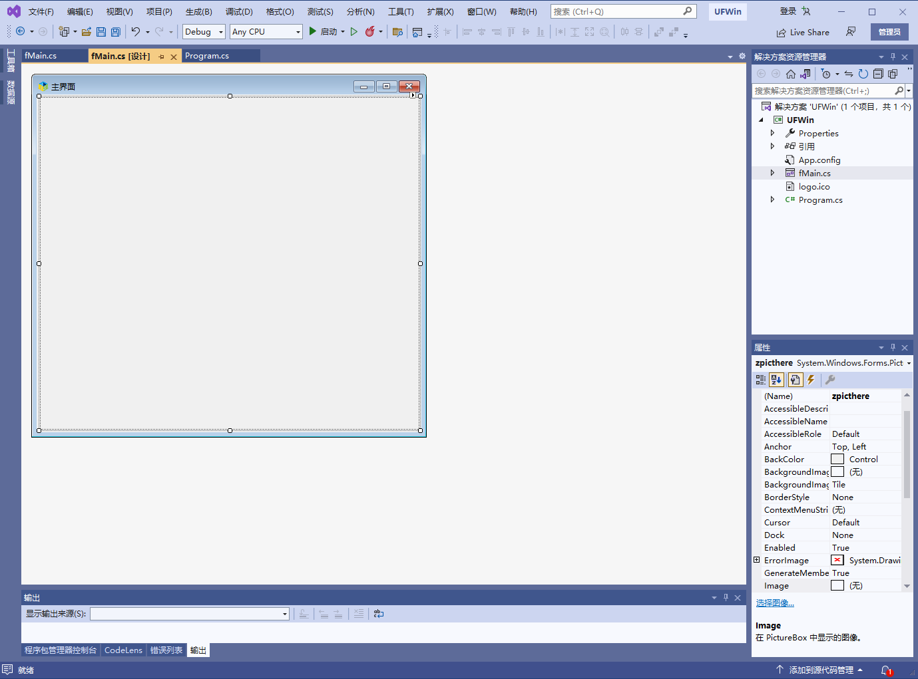
Task: Open the 编辑(E) menu
Action: coord(81,12)
